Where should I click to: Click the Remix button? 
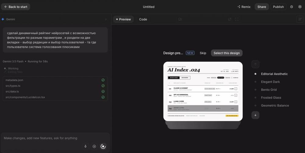244,7
